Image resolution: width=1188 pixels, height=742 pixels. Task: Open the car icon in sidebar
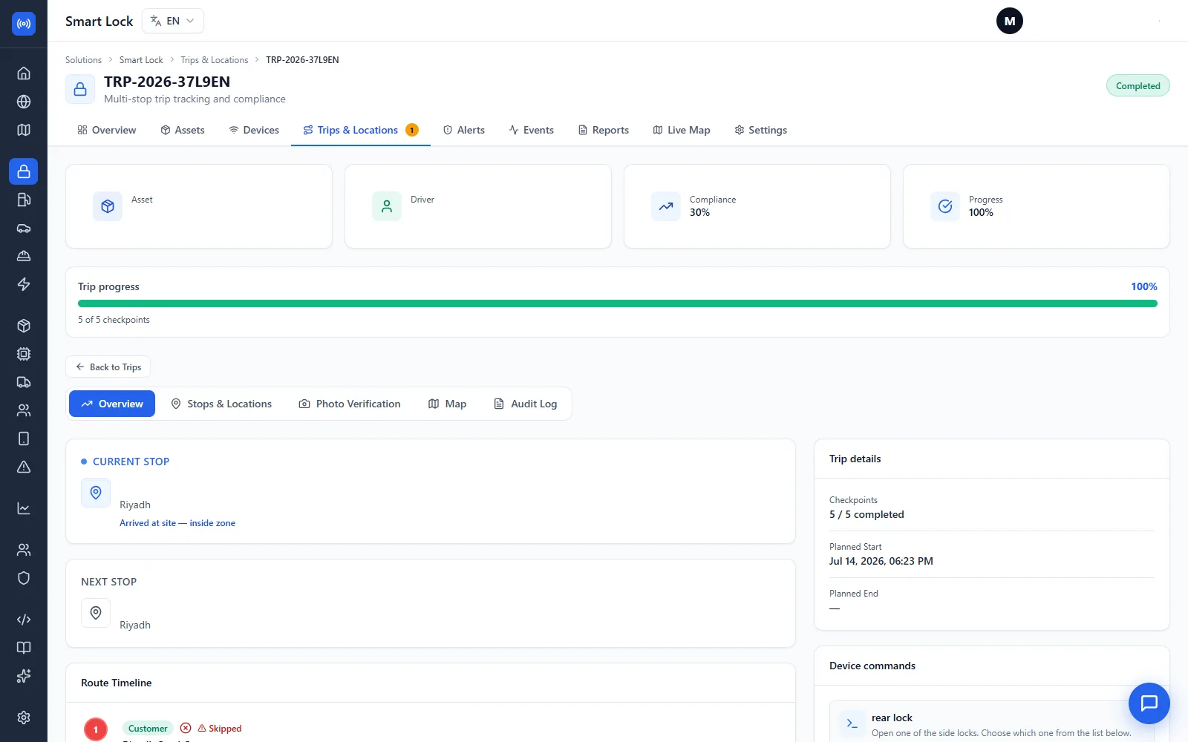(24, 228)
